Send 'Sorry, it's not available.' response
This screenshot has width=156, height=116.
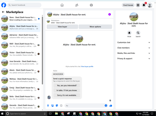click(x=67, y=95)
